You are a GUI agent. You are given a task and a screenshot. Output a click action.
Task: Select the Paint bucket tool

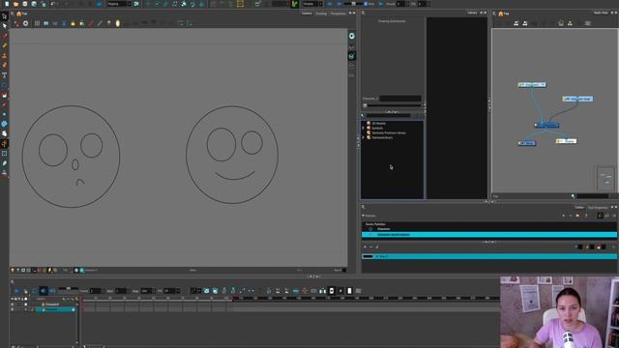(x=4, y=95)
